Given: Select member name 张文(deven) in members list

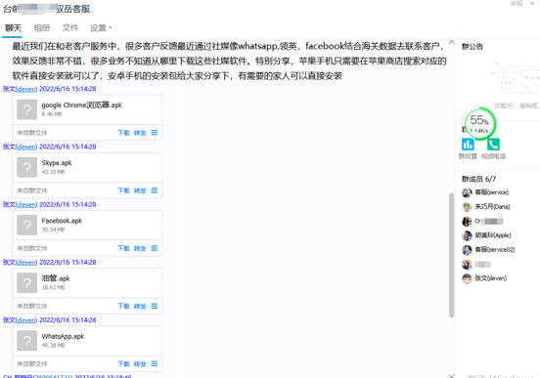Looking at the screenshot, I should [491, 278].
